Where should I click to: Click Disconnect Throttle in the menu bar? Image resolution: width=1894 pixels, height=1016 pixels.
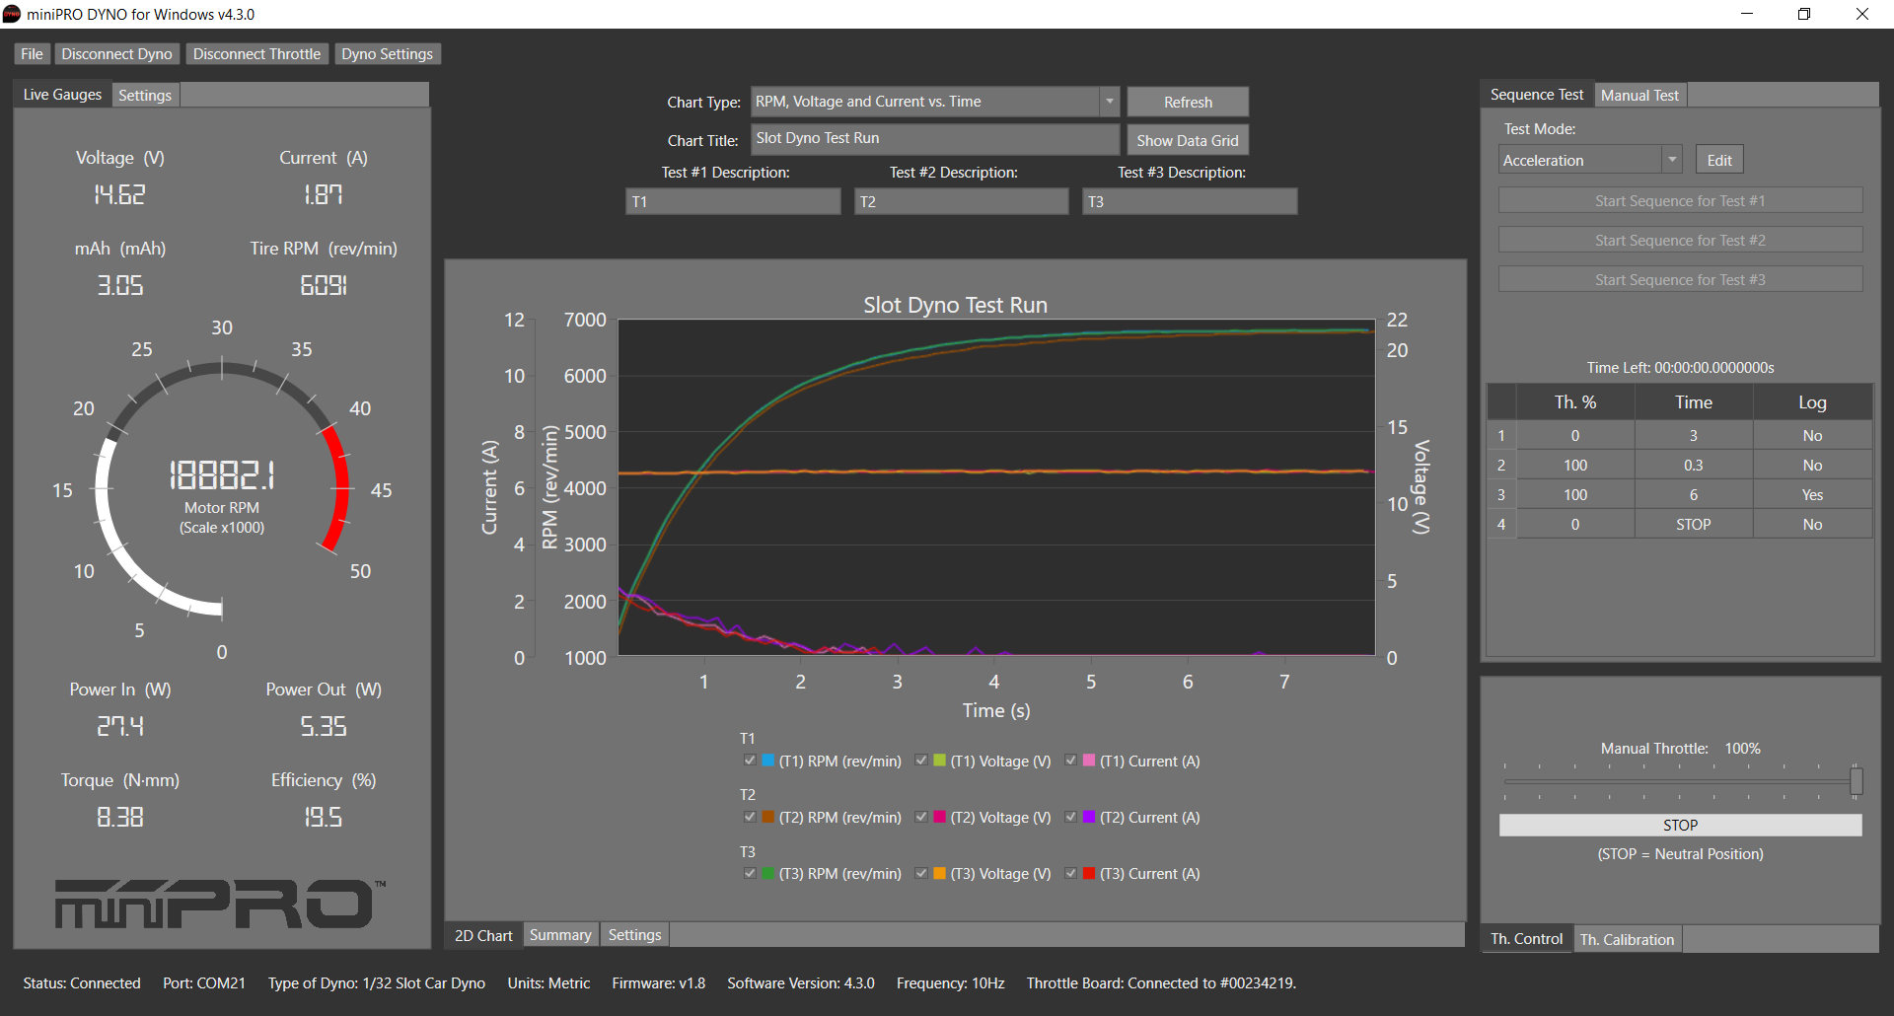coord(256,54)
